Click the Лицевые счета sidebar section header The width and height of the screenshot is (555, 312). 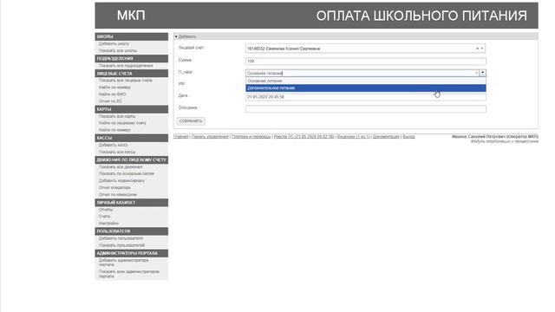(x=131, y=73)
